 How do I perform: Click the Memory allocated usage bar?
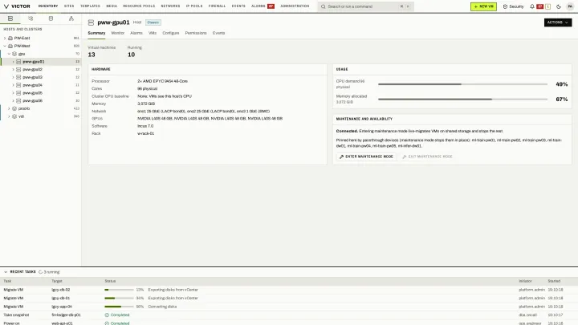pyautogui.click(x=462, y=100)
